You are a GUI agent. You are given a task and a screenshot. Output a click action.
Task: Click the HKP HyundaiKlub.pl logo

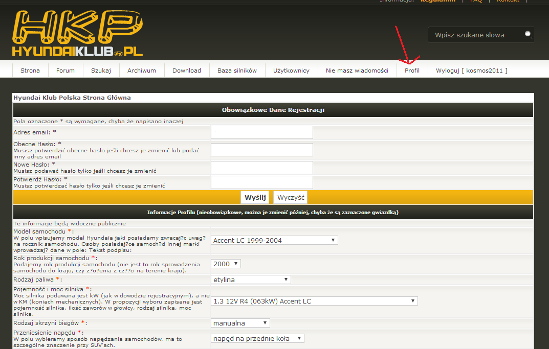[x=77, y=33]
